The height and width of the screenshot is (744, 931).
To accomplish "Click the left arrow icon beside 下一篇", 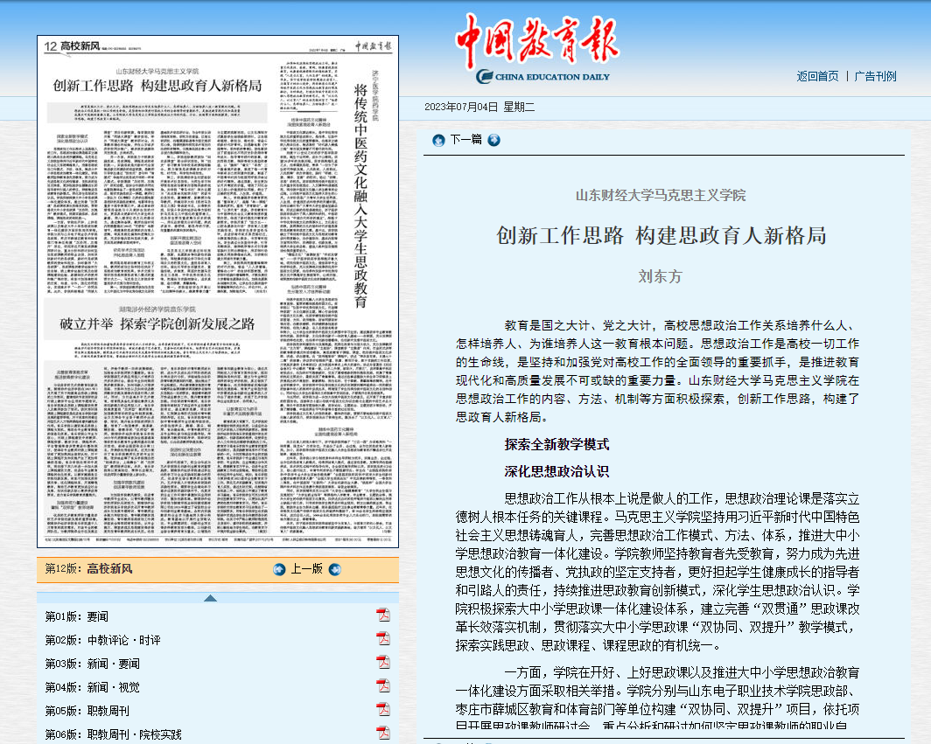I will point(438,140).
